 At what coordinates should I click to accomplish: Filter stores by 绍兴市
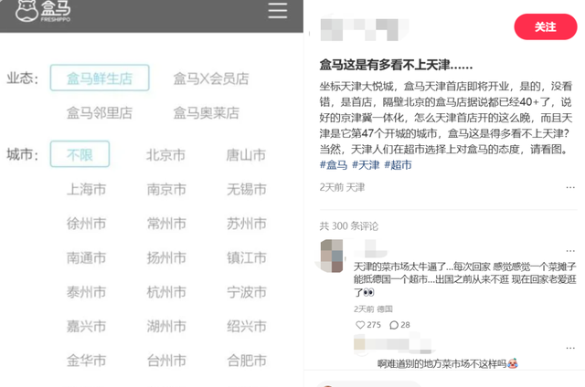pyautogui.click(x=246, y=326)
